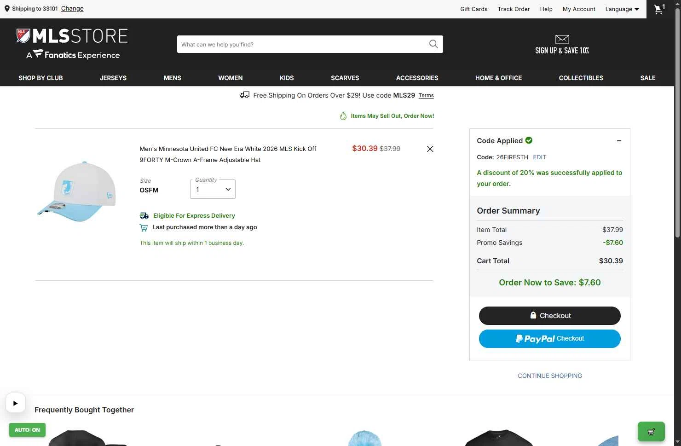Screen dimensions: 681x446
Task: Open the shopping cart icon in header
Action: (659, 9)
